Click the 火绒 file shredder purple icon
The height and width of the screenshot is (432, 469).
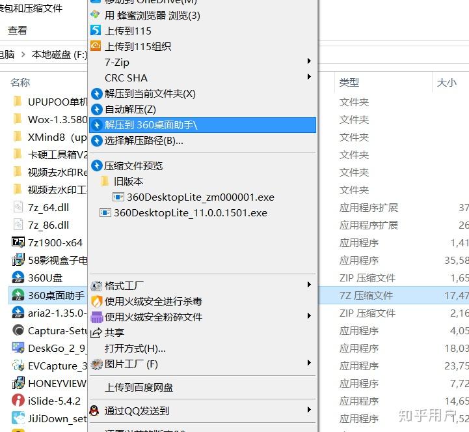97,317
